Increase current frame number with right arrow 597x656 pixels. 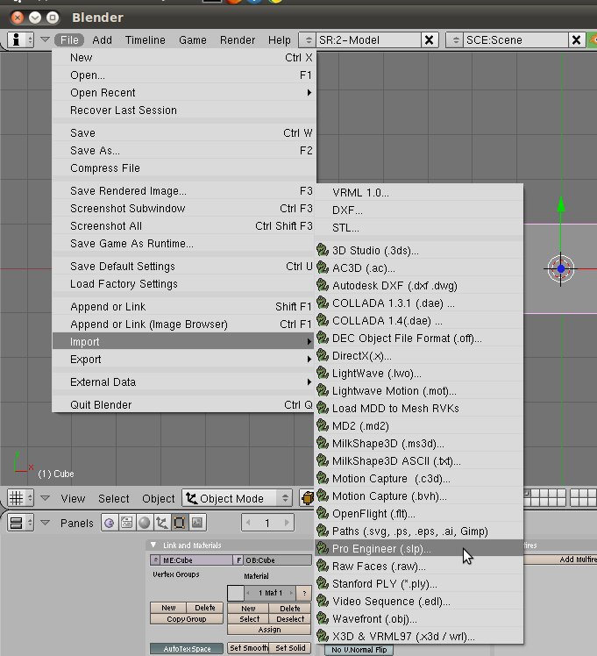coord(287,523)
